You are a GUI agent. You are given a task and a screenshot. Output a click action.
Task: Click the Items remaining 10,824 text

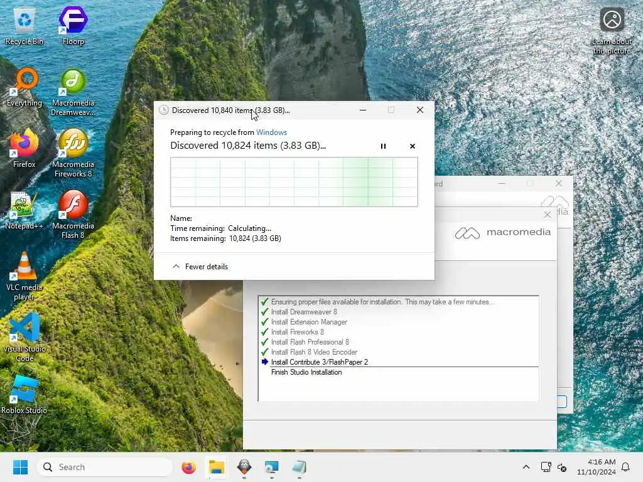tap(225, 238)
